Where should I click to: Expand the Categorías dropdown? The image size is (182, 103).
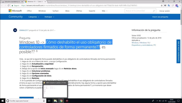34,17
